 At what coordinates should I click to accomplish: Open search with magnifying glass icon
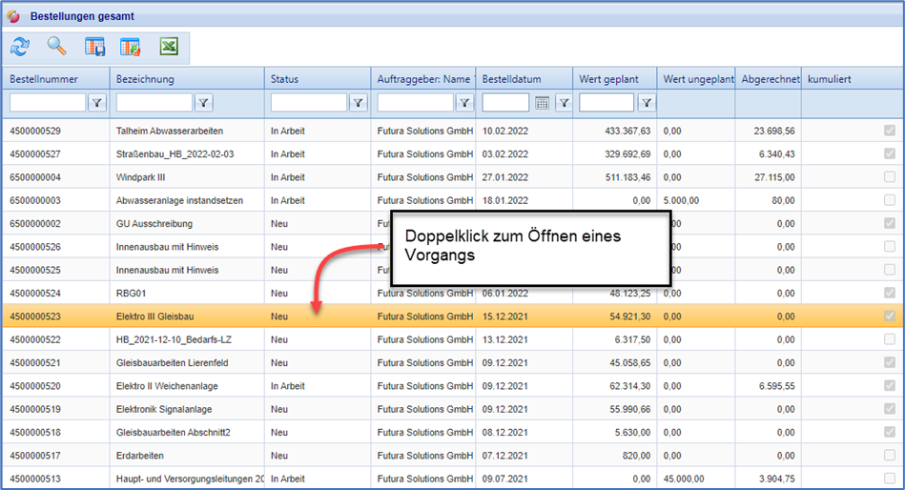click(x=57, y=47)
